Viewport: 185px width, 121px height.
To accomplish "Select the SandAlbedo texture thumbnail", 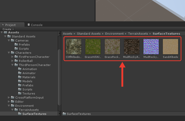I will 170,47.
